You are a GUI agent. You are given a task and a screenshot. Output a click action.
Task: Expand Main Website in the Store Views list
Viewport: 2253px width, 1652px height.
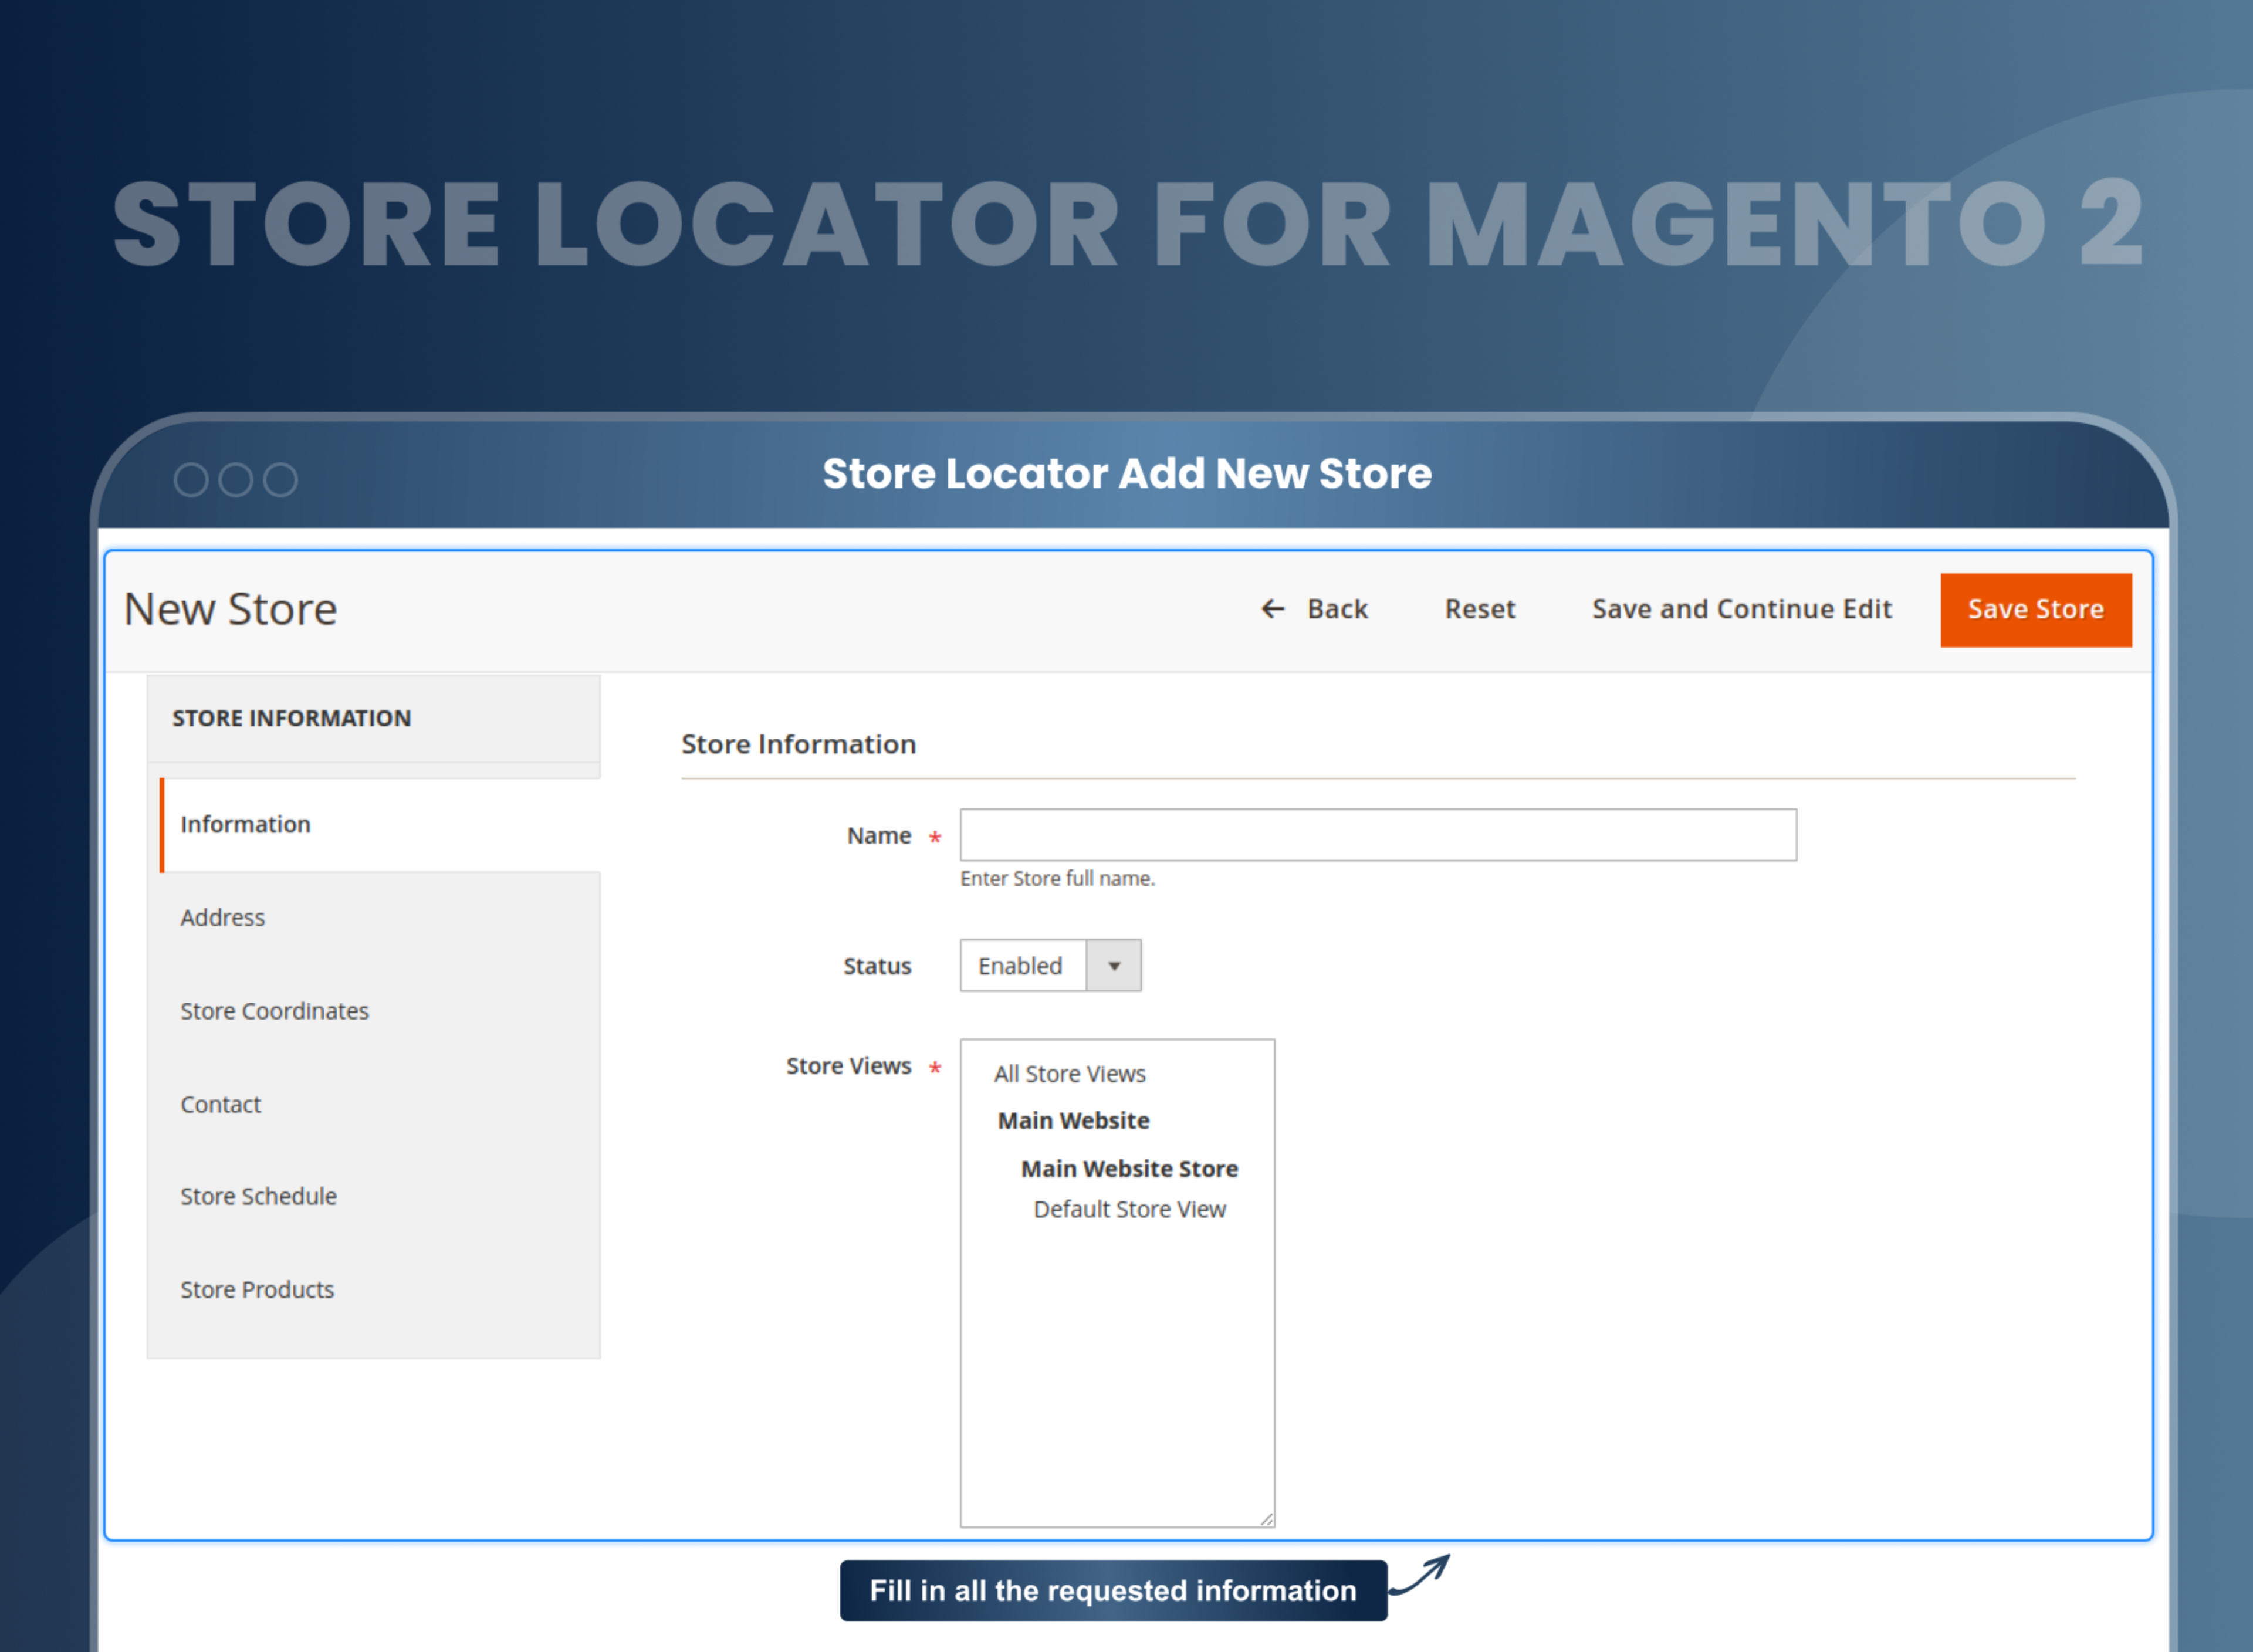click(x=1073, y=1120)
